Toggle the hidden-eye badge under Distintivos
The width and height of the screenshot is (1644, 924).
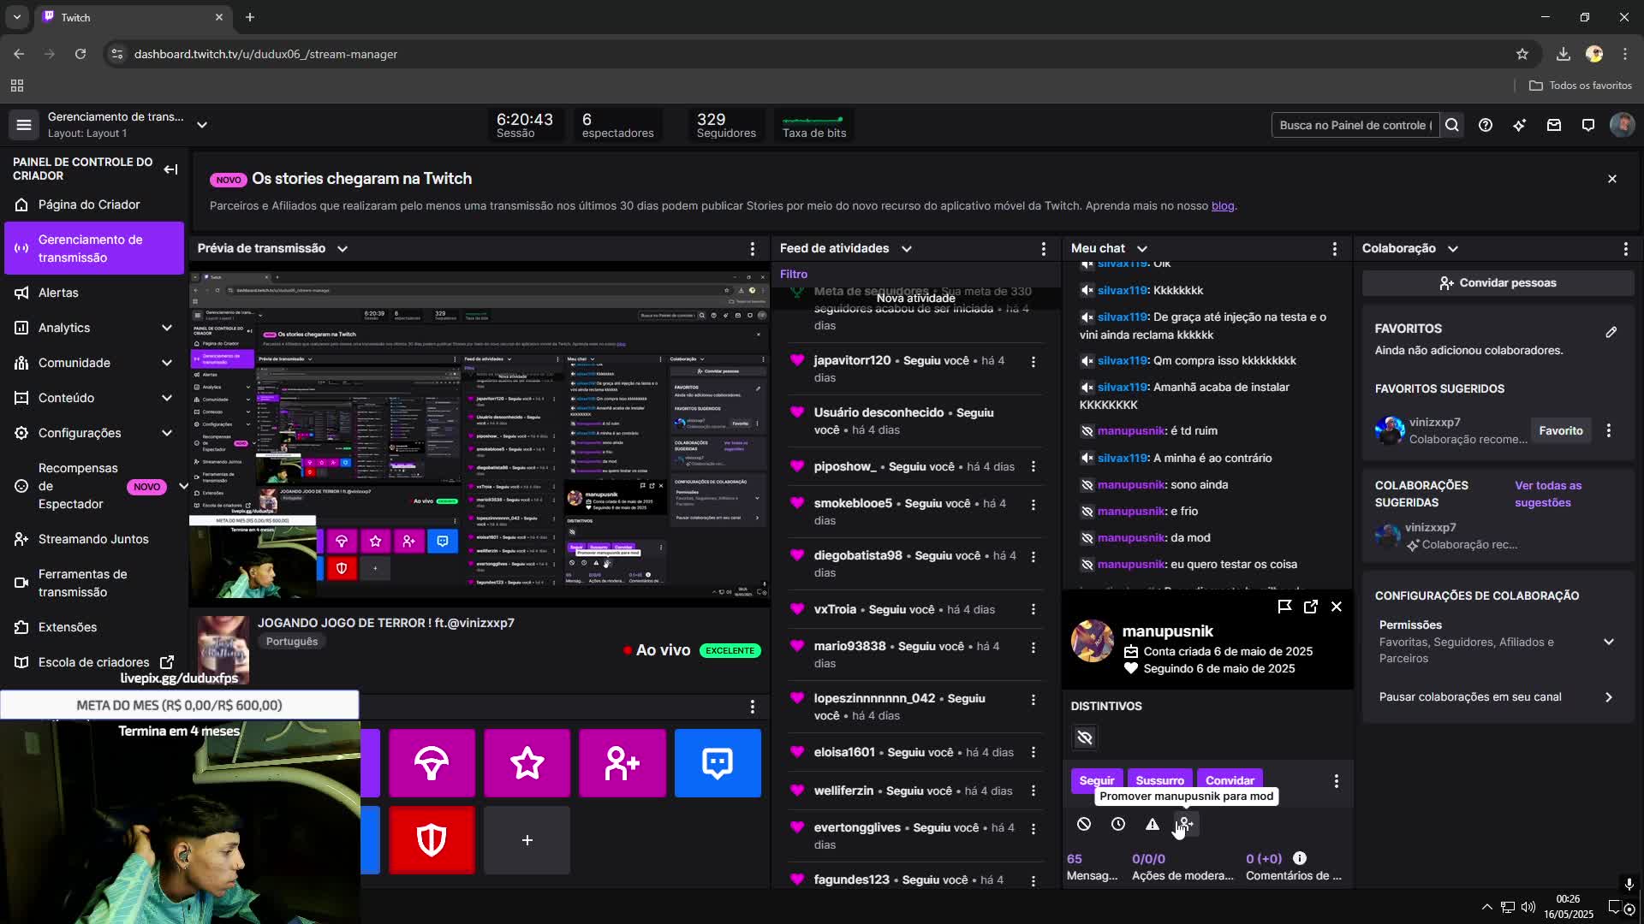coord(1085,737)
